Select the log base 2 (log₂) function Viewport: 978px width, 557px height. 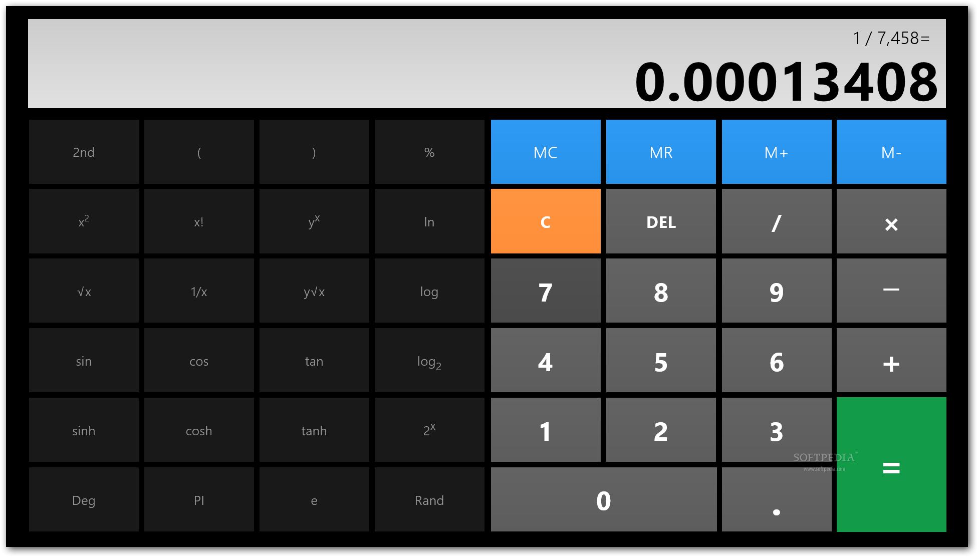[x=429, y=362]
